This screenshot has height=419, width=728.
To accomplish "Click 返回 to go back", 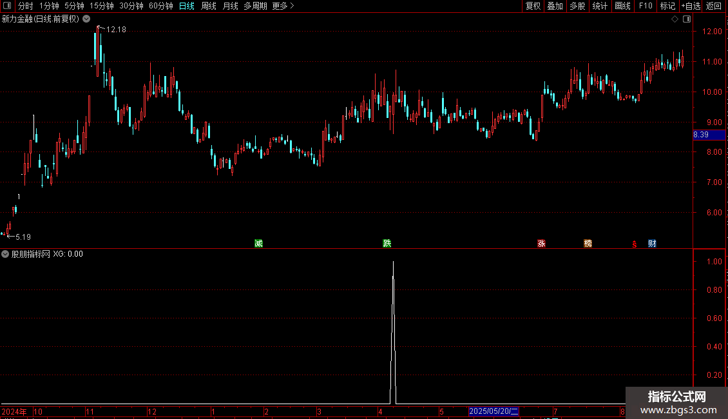I will (714, 6).
